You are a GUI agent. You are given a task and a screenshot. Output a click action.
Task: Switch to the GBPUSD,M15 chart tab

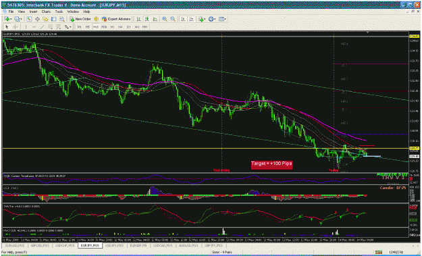tap(39, 245)
